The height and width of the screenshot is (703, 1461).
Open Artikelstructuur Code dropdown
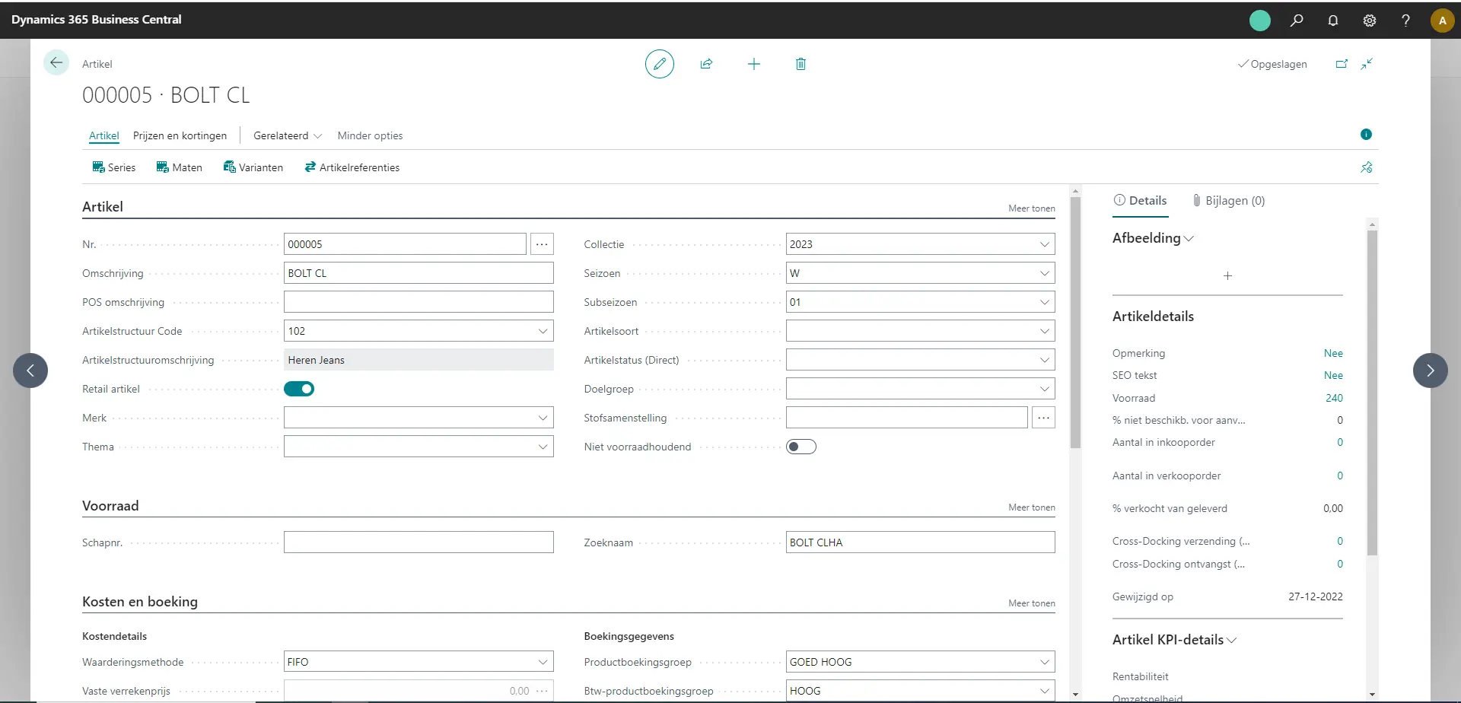coord(543,331)
